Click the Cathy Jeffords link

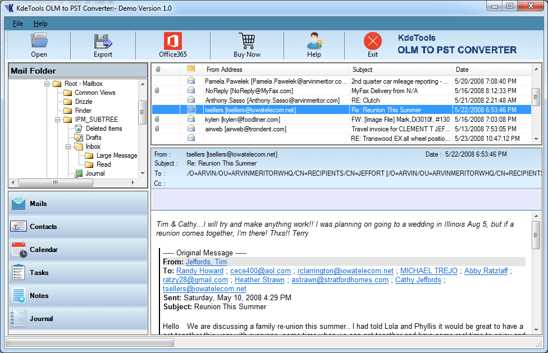(x=418, y=280)
